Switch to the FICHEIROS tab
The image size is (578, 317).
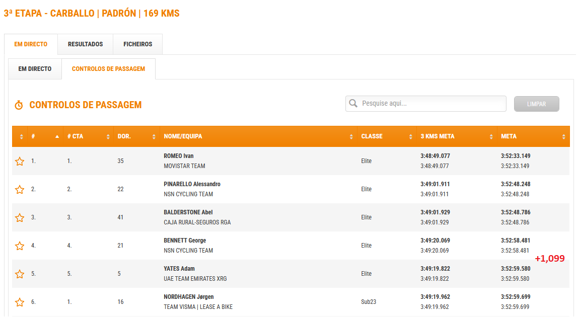pos(137,44)
